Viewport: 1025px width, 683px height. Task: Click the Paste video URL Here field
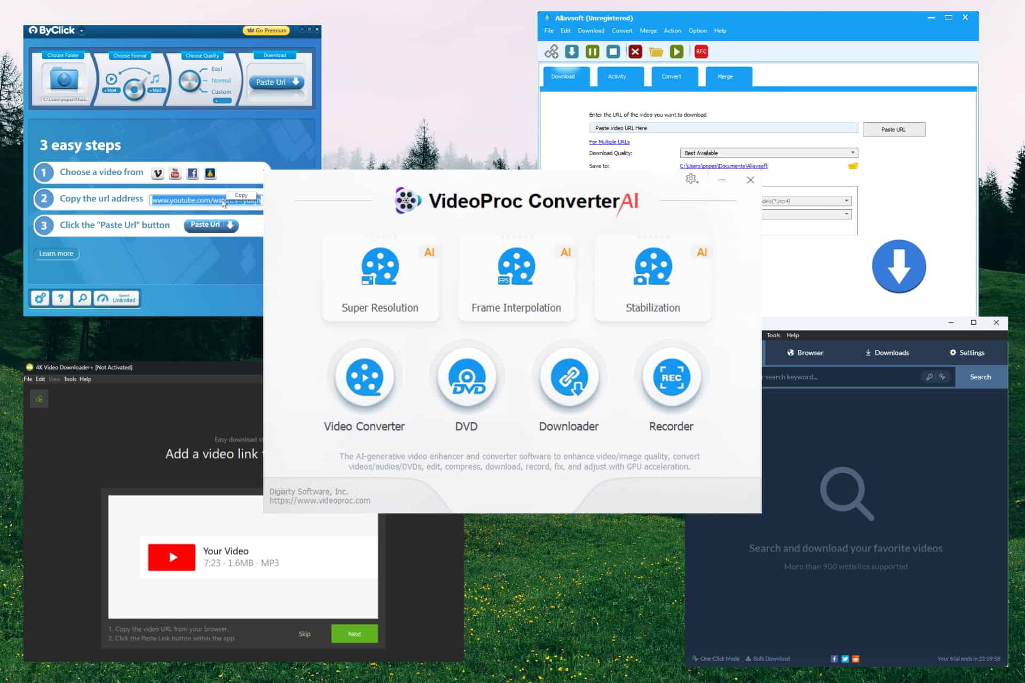(x=723, y=128)
